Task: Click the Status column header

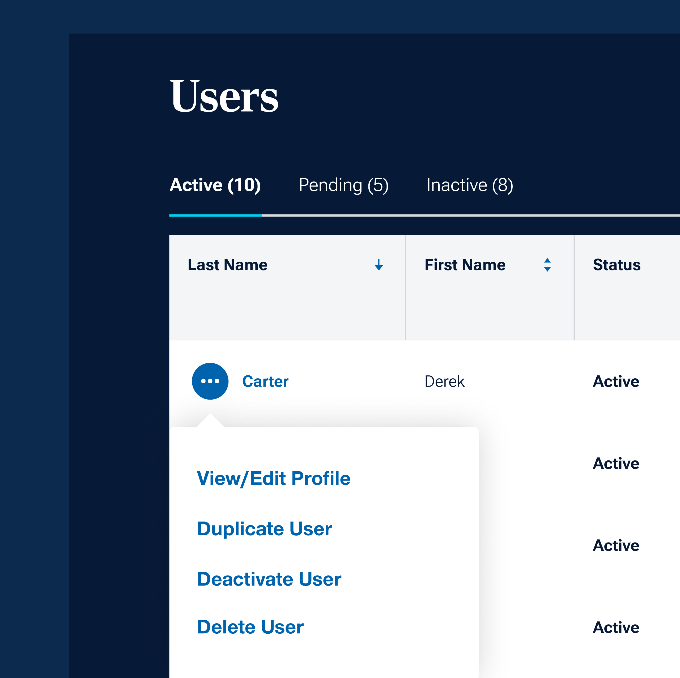Action: point(616,265)
